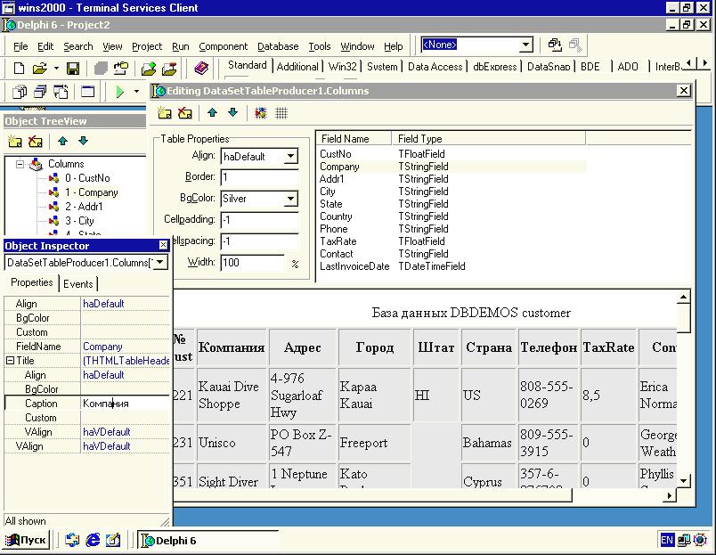The height and width of the screenshot is (555, 716).
Task: Click Add New column icon in Columns editor
Action: 165,113
